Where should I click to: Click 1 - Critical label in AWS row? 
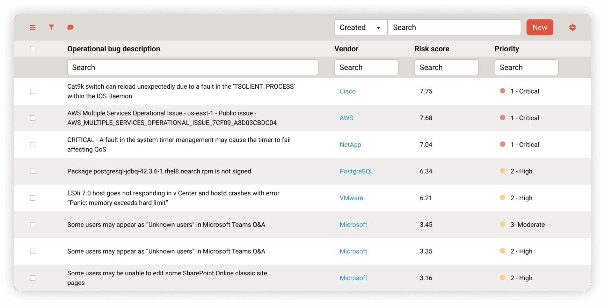[525, 118]
